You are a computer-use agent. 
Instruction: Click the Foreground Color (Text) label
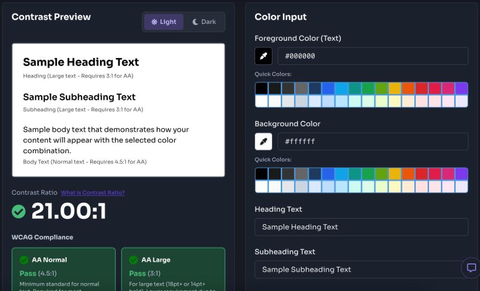tap(298, 38)
